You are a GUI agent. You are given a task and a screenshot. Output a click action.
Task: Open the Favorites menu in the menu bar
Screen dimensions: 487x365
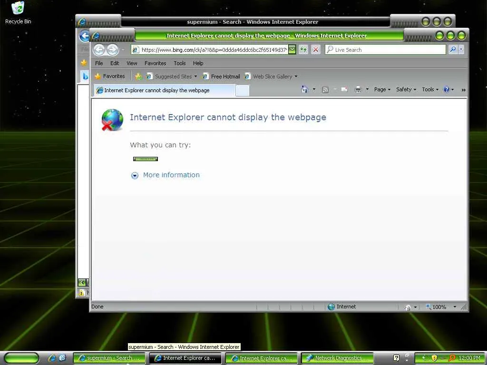[x=156, y=63]
